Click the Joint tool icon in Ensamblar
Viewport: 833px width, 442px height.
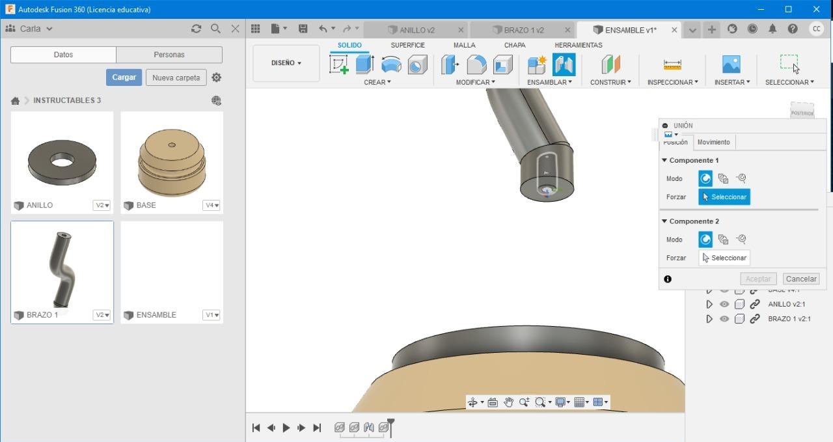point(564,64)
